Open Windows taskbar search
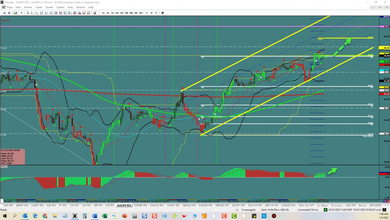The width and height of the screenshot is (390, 220). point(15,216)
